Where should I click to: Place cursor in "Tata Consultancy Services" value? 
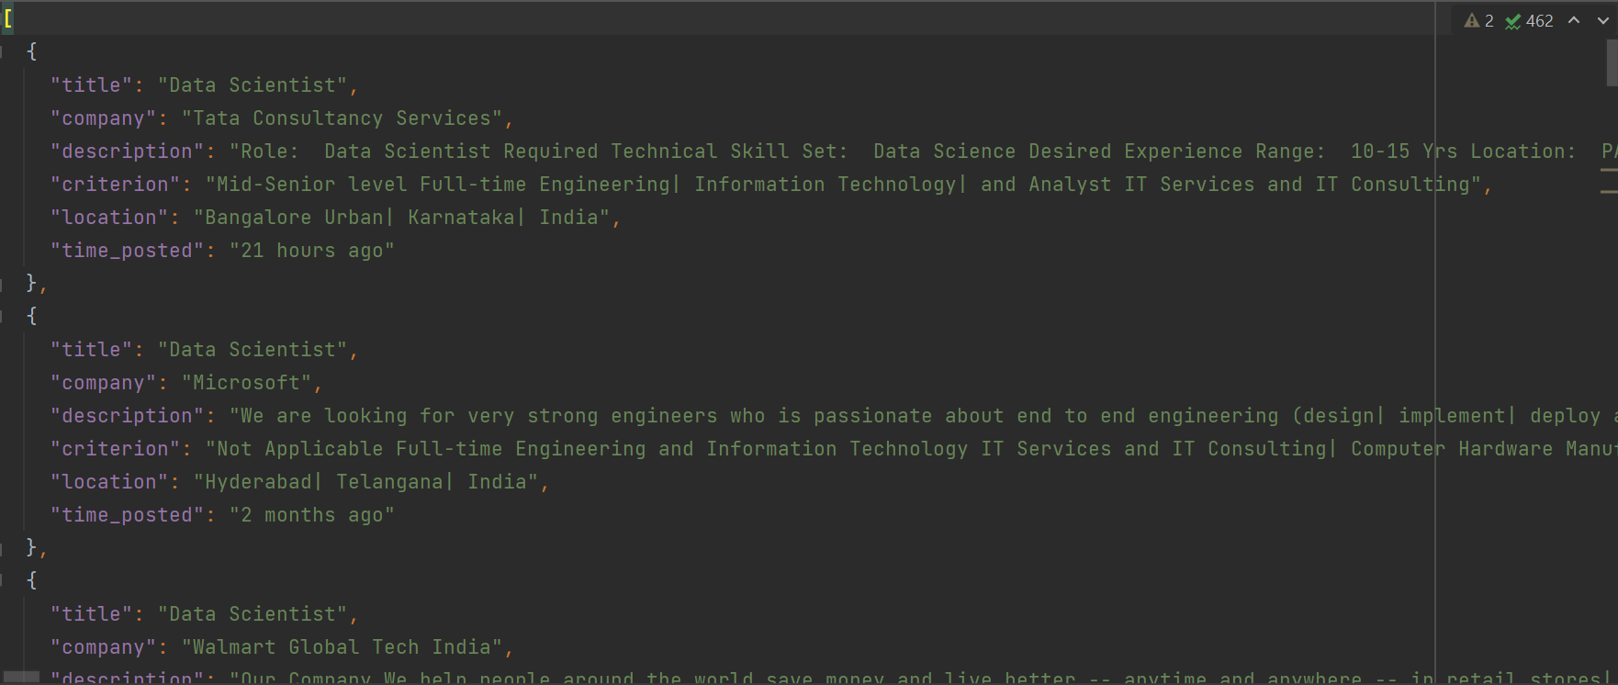pos(342,118)
